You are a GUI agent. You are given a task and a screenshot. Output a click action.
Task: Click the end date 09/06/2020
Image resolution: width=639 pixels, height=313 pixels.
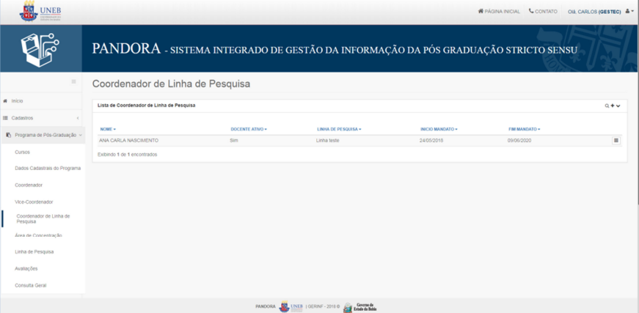click(x=519, y=141)
